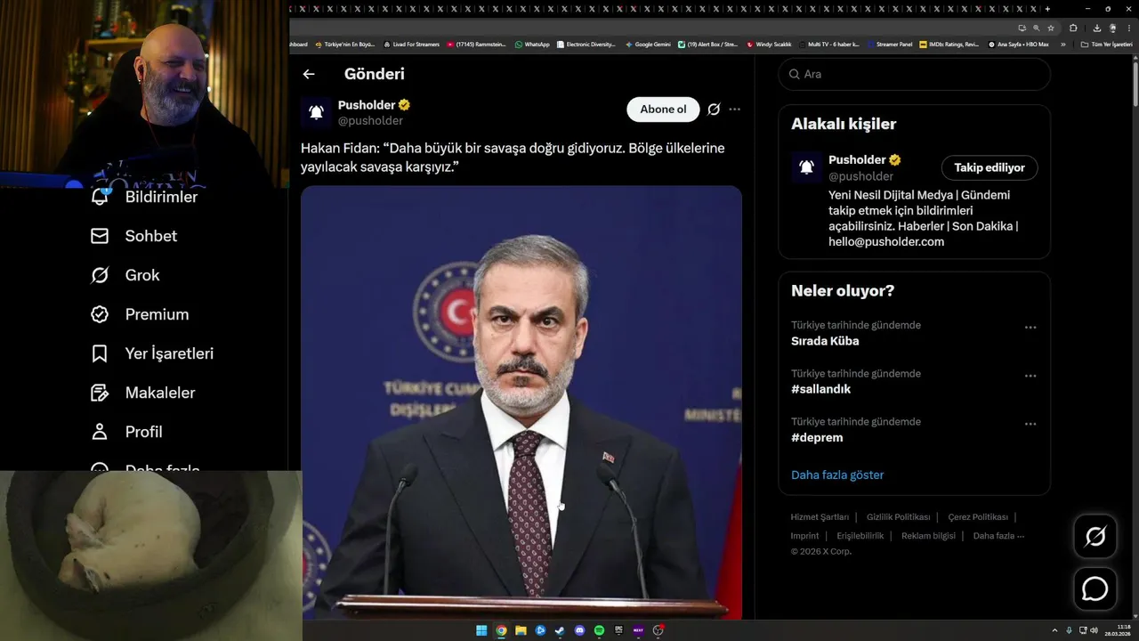Expand Daha fazla footer options

point(998,536)
